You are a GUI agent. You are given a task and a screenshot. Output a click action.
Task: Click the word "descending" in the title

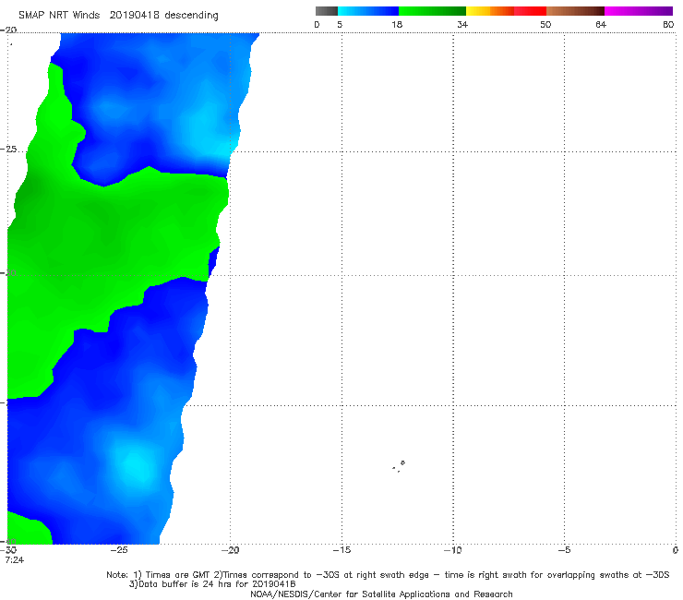(191, 16)
